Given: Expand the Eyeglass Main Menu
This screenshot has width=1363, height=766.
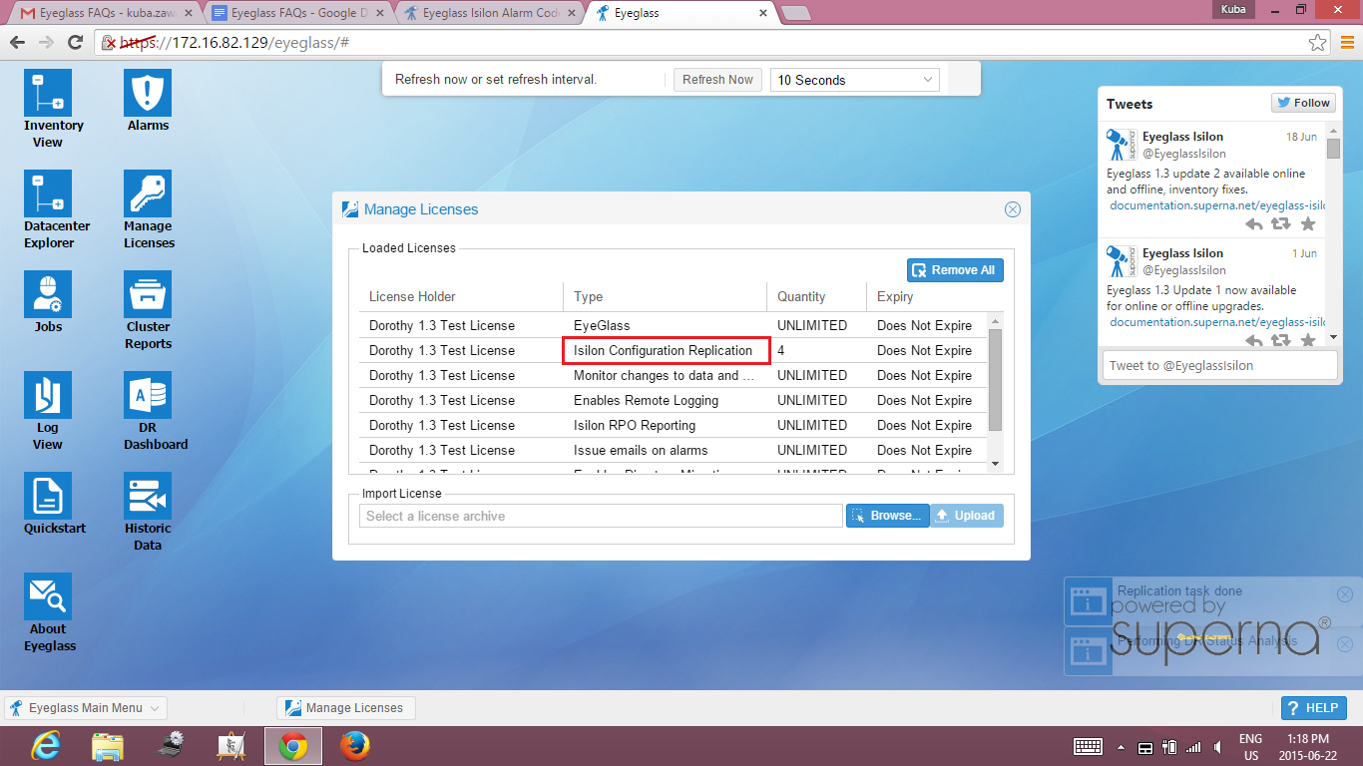Looking at the screenshot, I should coord(86,708).
